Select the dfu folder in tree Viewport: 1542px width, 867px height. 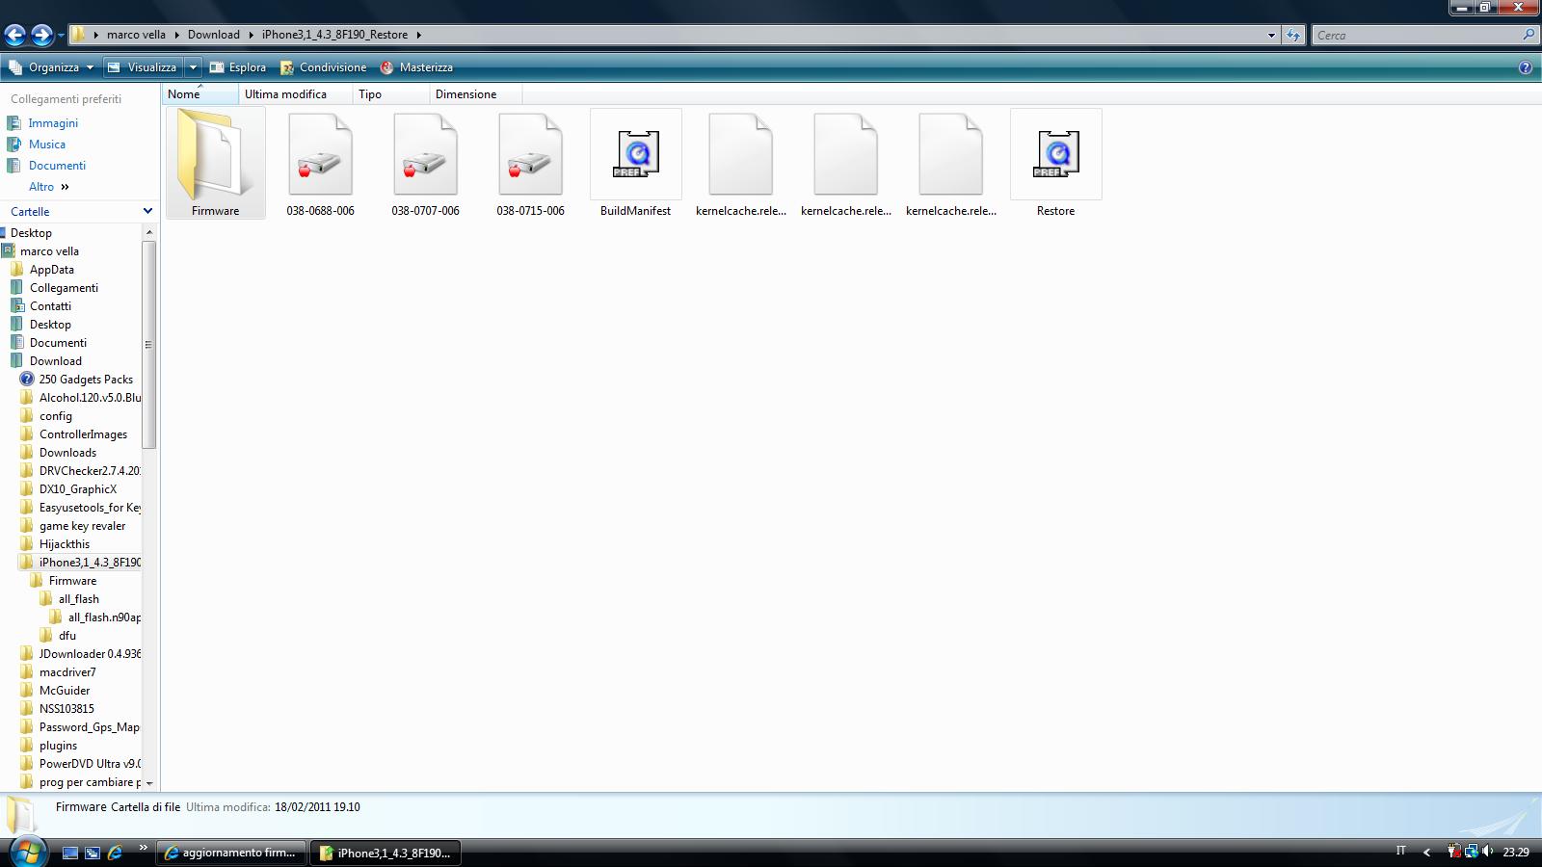(x=67, y=636)
